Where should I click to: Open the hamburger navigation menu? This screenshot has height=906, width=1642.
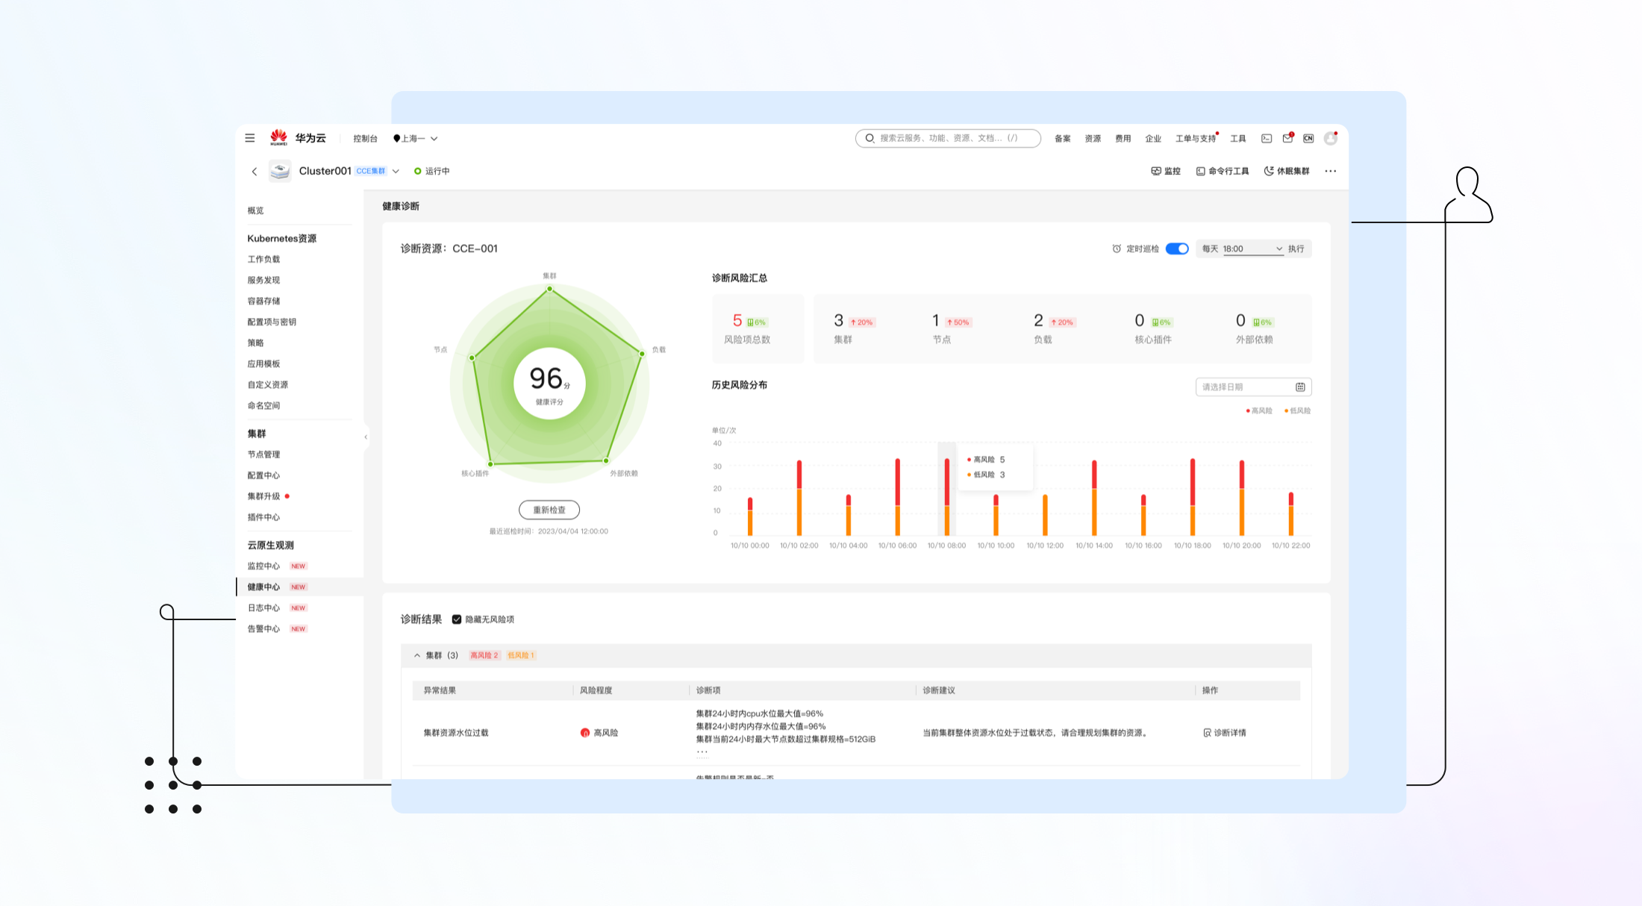(250, 138)
